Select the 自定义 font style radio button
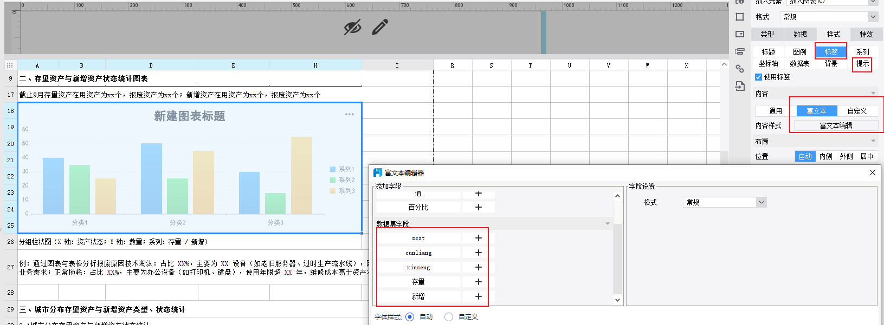Viewport: 884px width, 325px height. [449, 317]
